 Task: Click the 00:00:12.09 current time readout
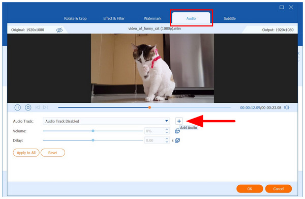pos(250,108)
